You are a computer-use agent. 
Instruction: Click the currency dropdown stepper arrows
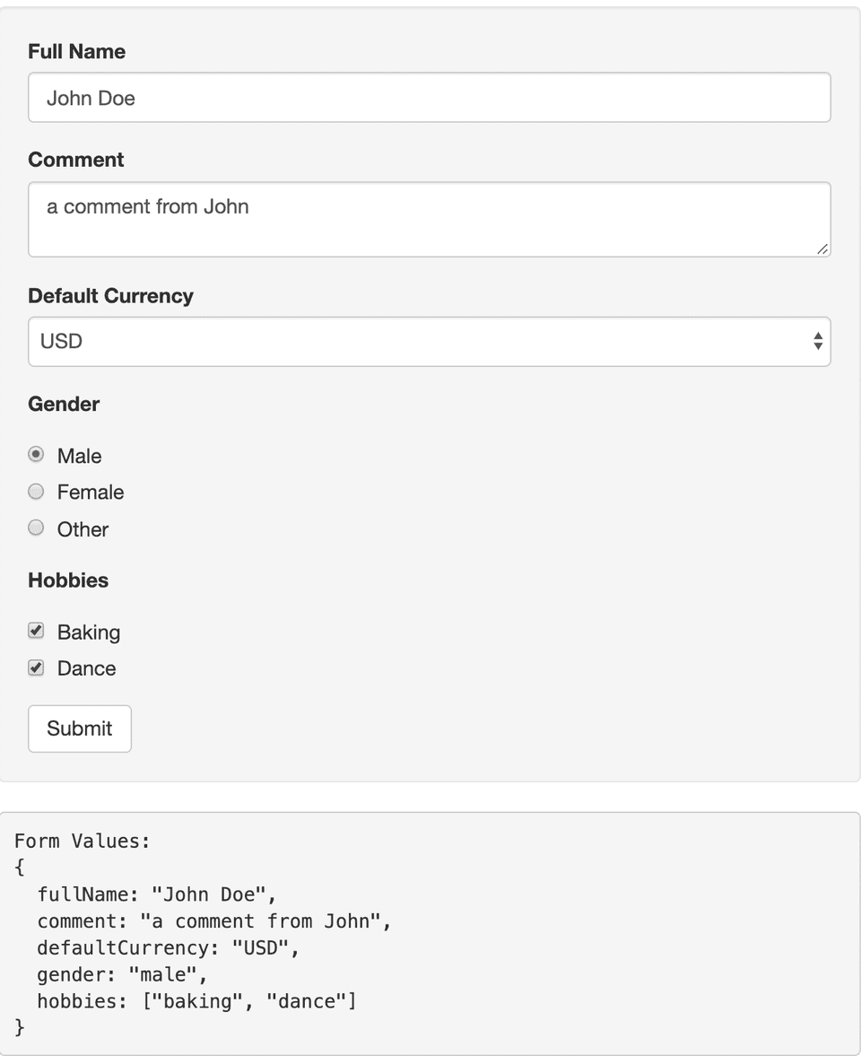click(817, 341)
